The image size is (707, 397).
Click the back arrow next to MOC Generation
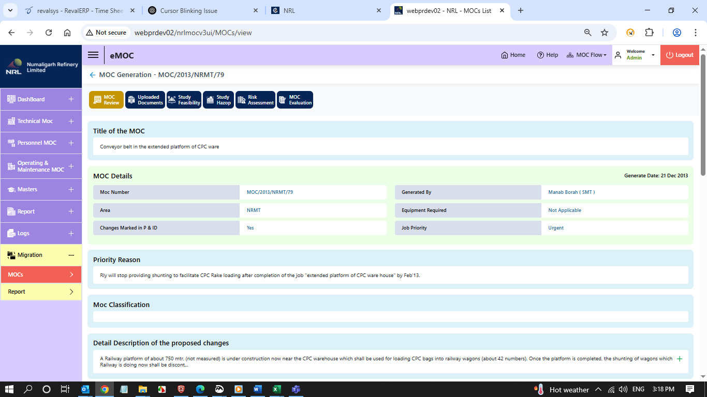click(x=93, y=75)
